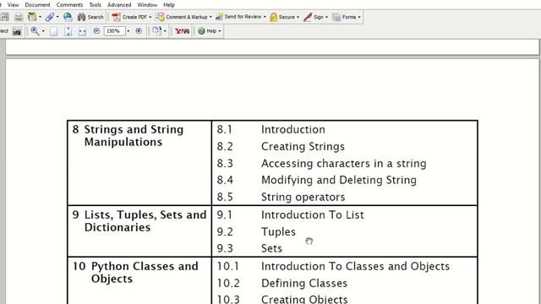Click the Search binoculars button
This screenshot has width=541, height=304.
[x=90, y=17]
